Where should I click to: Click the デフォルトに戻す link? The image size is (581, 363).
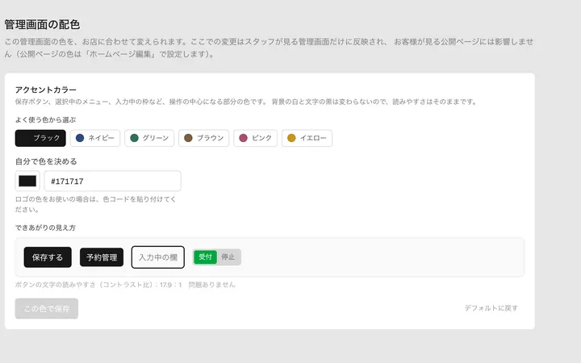pos(491,308)
